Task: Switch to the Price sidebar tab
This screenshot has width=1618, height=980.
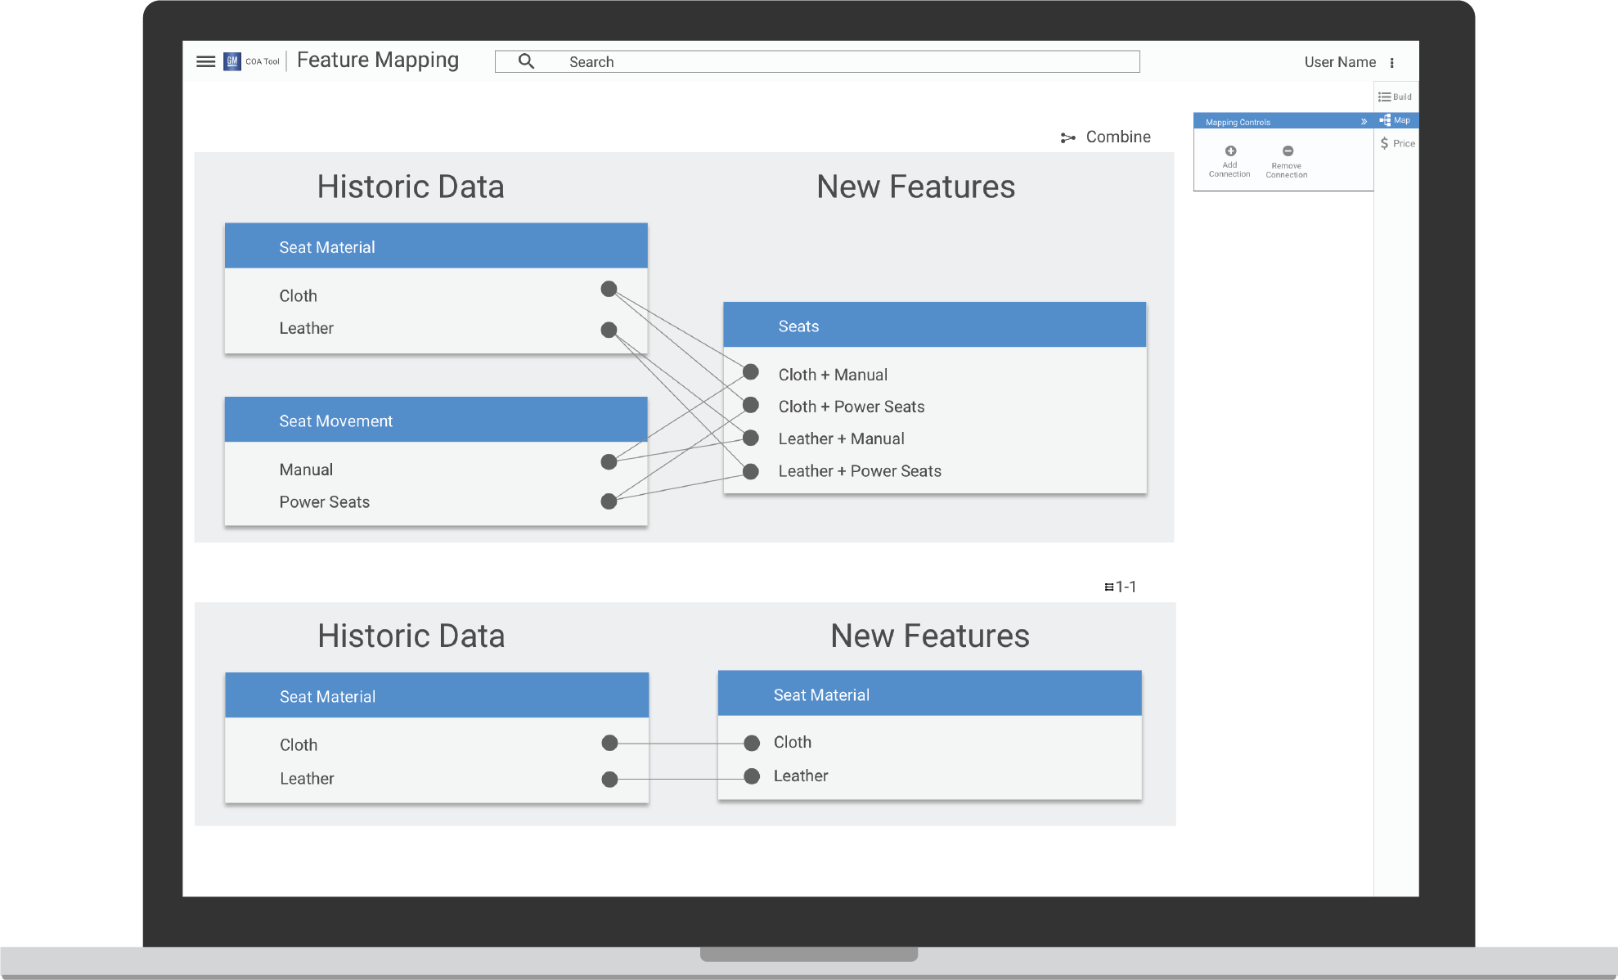Action: (1397, 143)
